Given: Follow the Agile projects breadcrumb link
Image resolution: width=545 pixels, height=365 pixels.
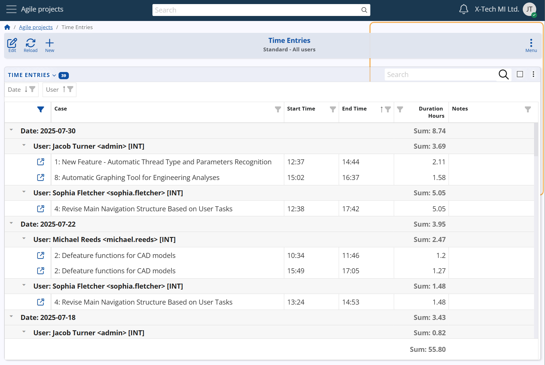Looking at the screenshot, I should [36, 27].
